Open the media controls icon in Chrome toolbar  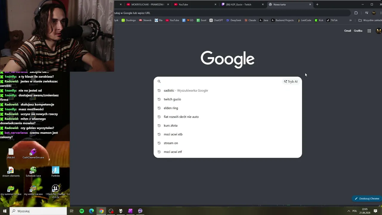pyautogui.click(x=367, y=13)
